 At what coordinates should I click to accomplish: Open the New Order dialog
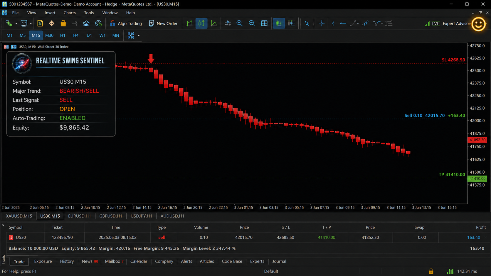click(x=163, y=23)
